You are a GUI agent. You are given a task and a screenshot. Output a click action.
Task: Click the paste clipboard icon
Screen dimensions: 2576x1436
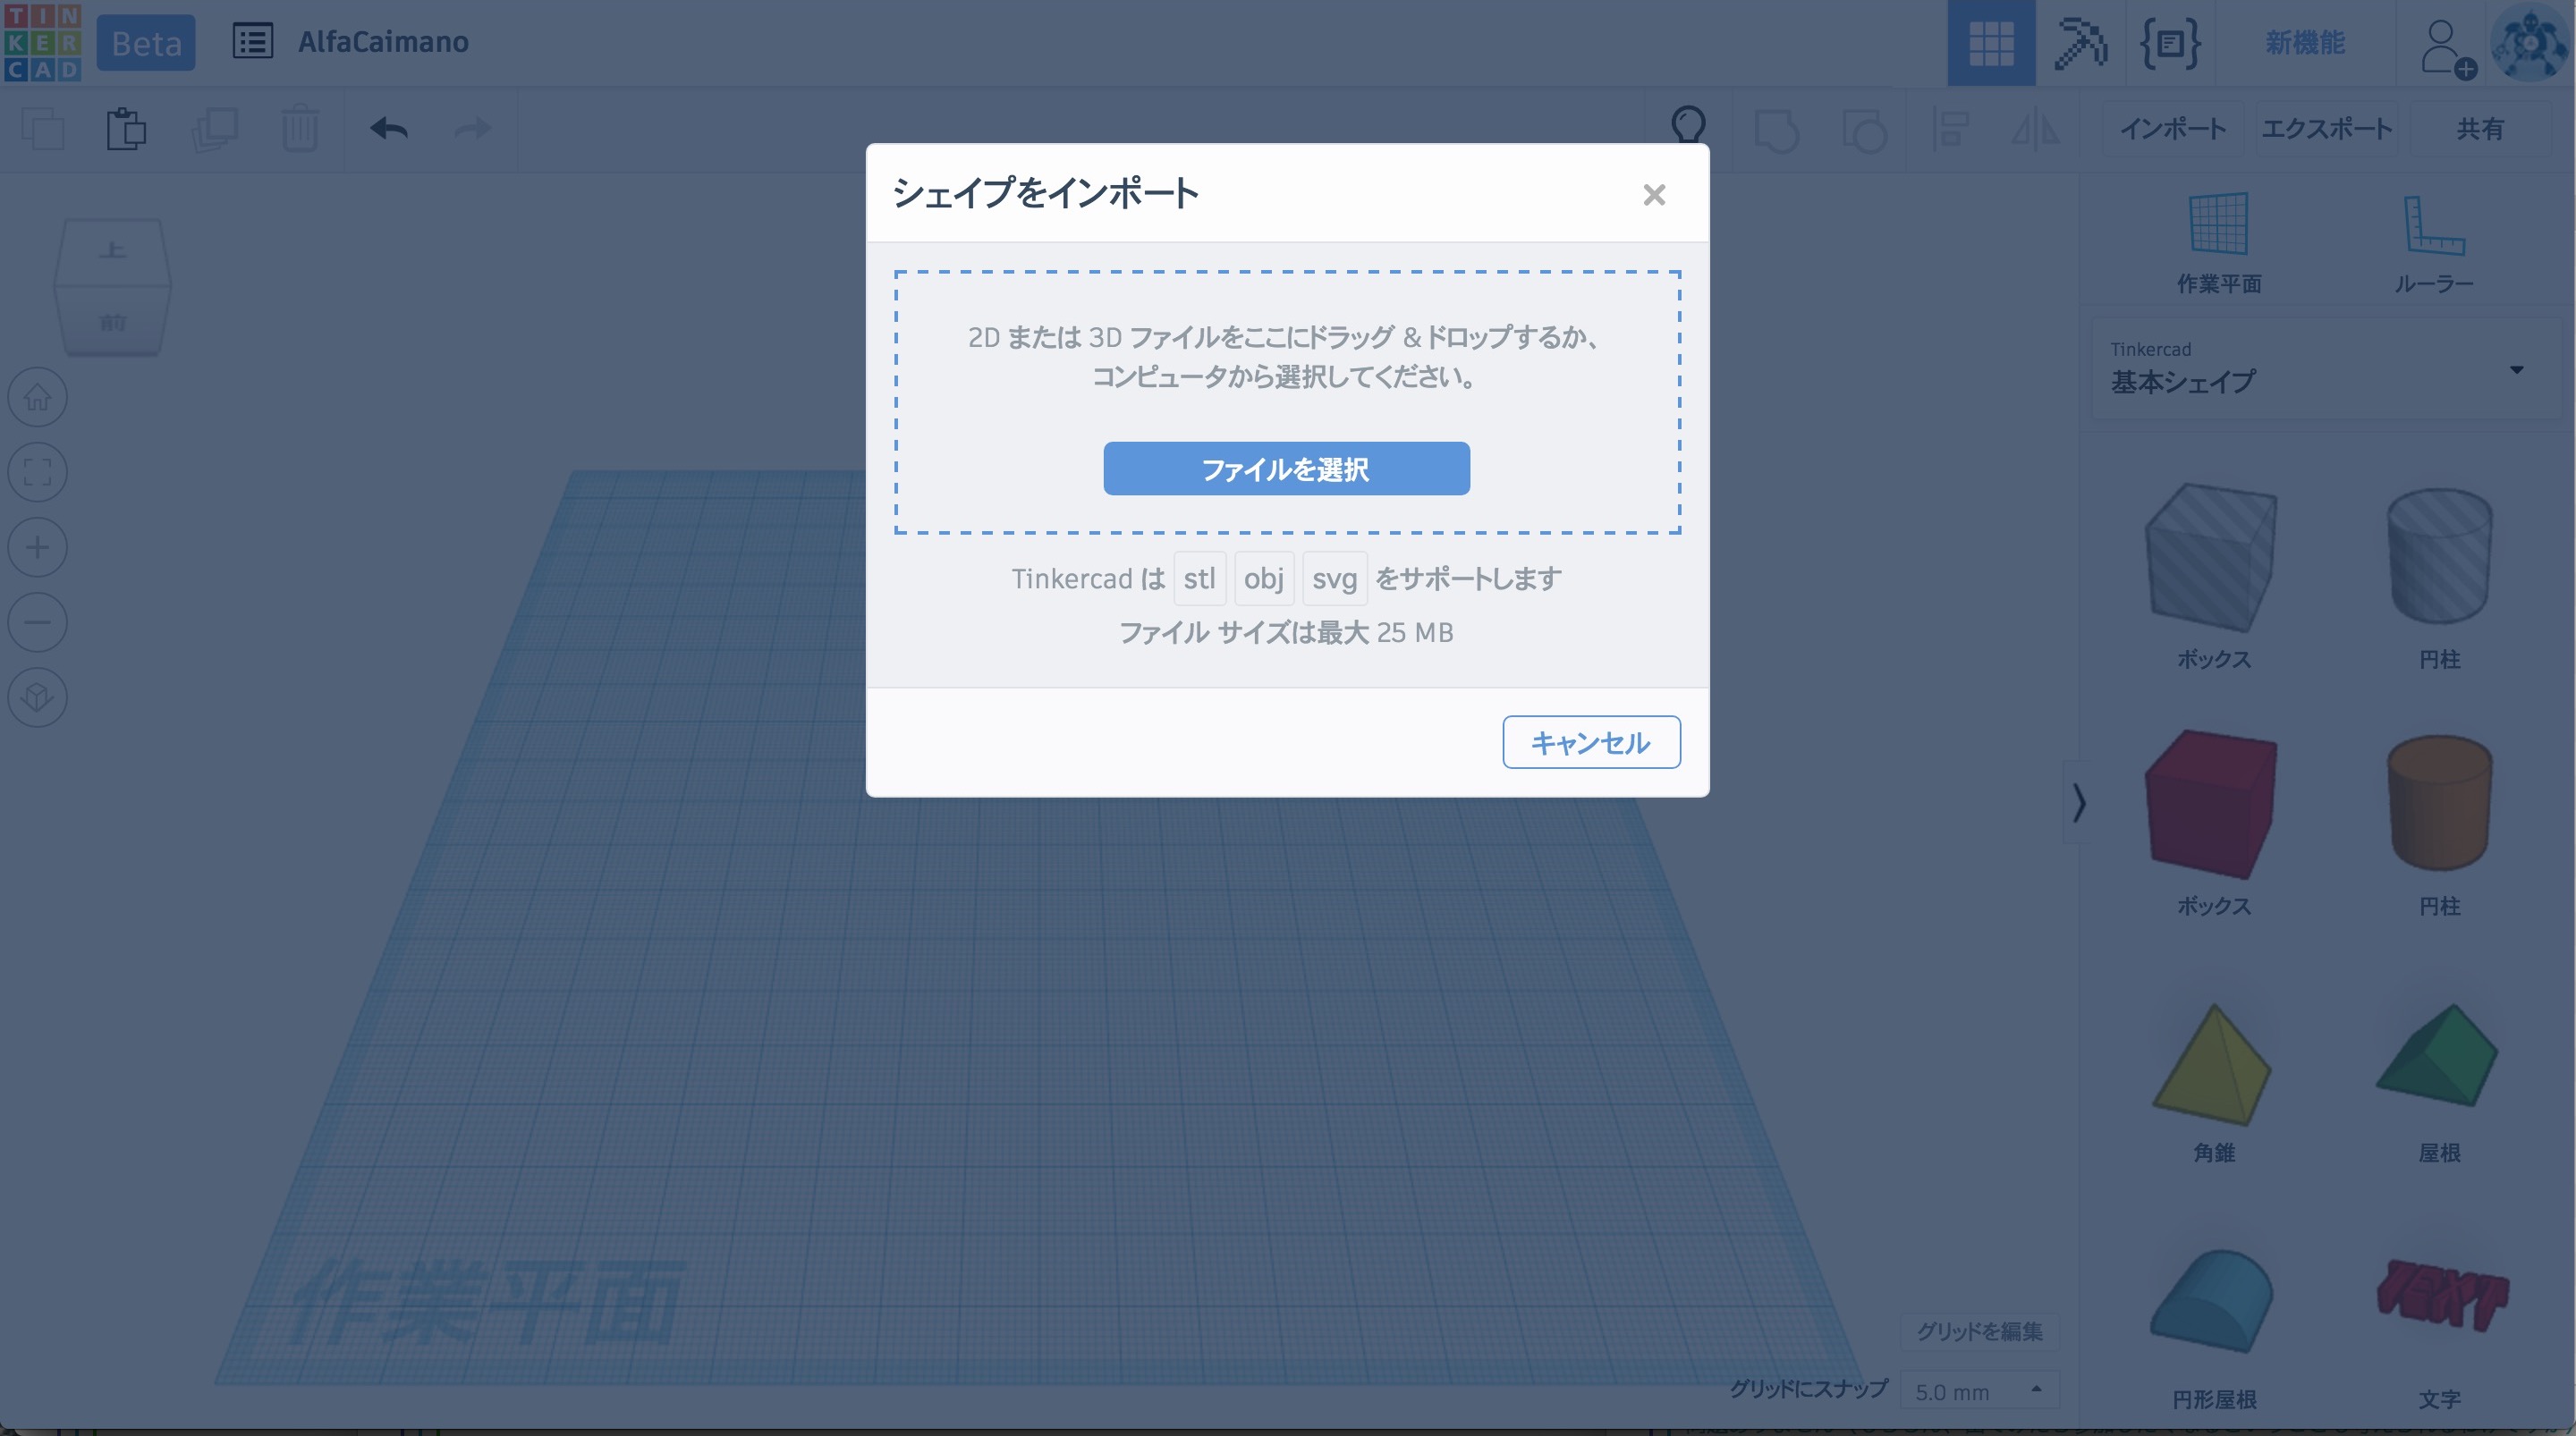[126, 129]
